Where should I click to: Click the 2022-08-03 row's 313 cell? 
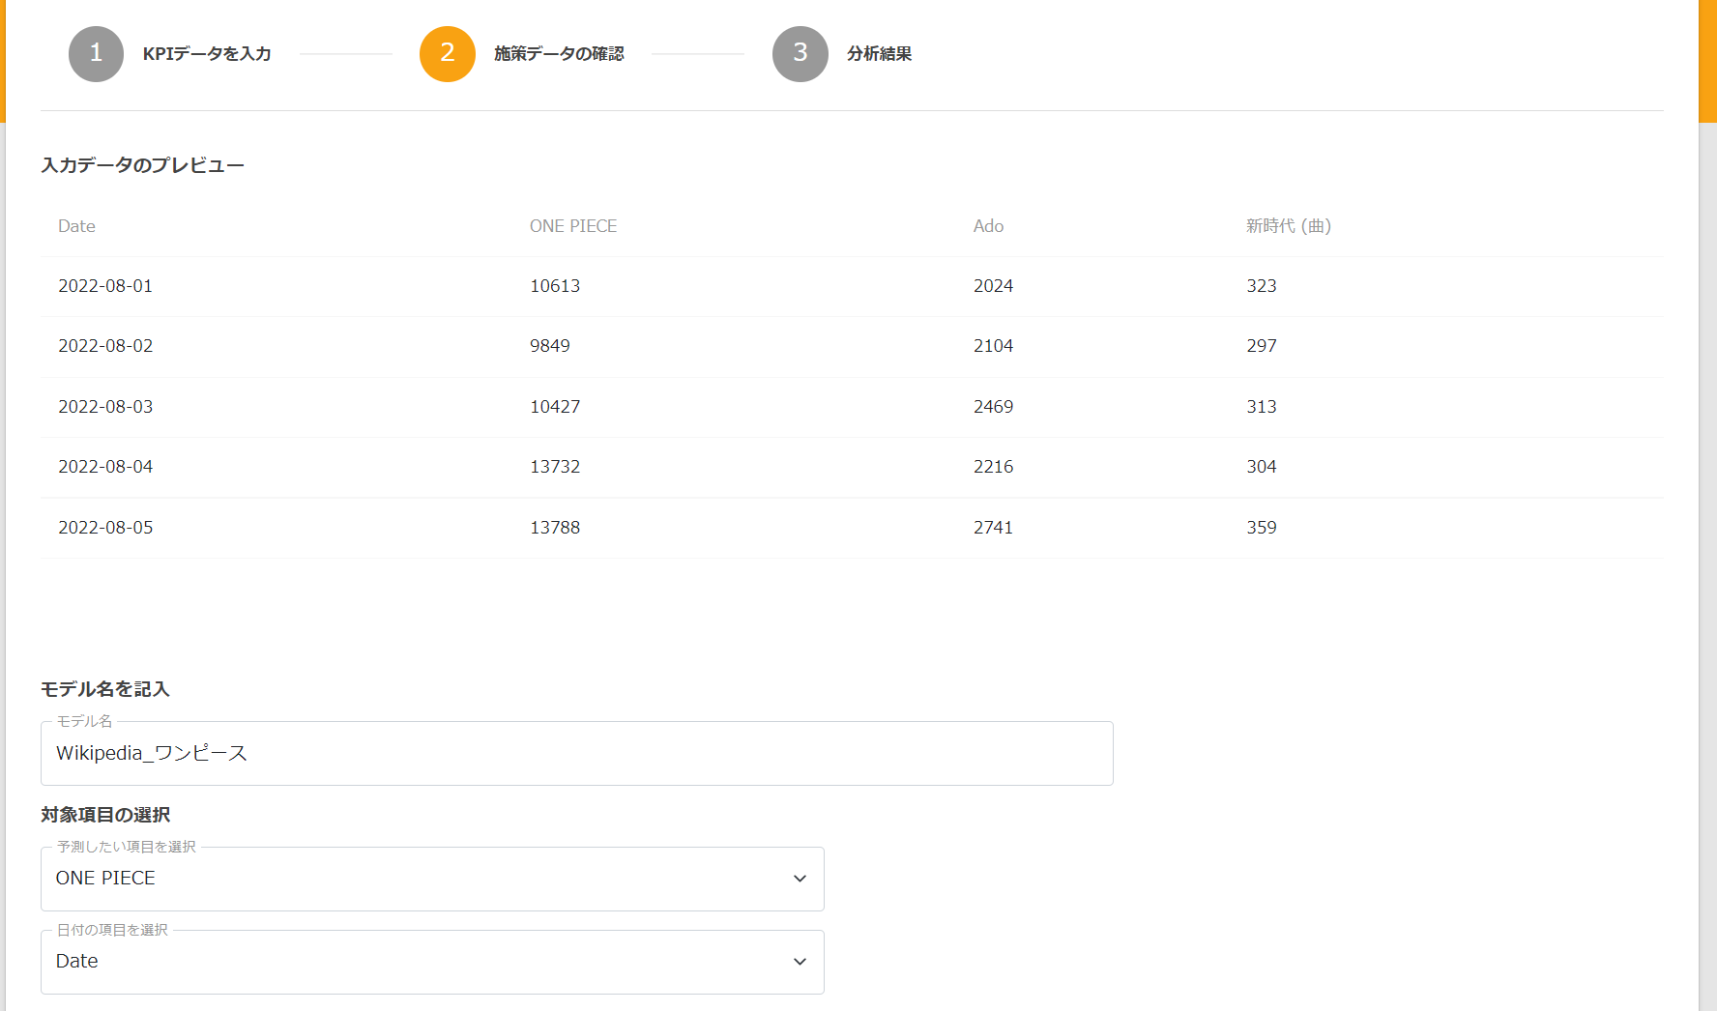pos(1261,407)
